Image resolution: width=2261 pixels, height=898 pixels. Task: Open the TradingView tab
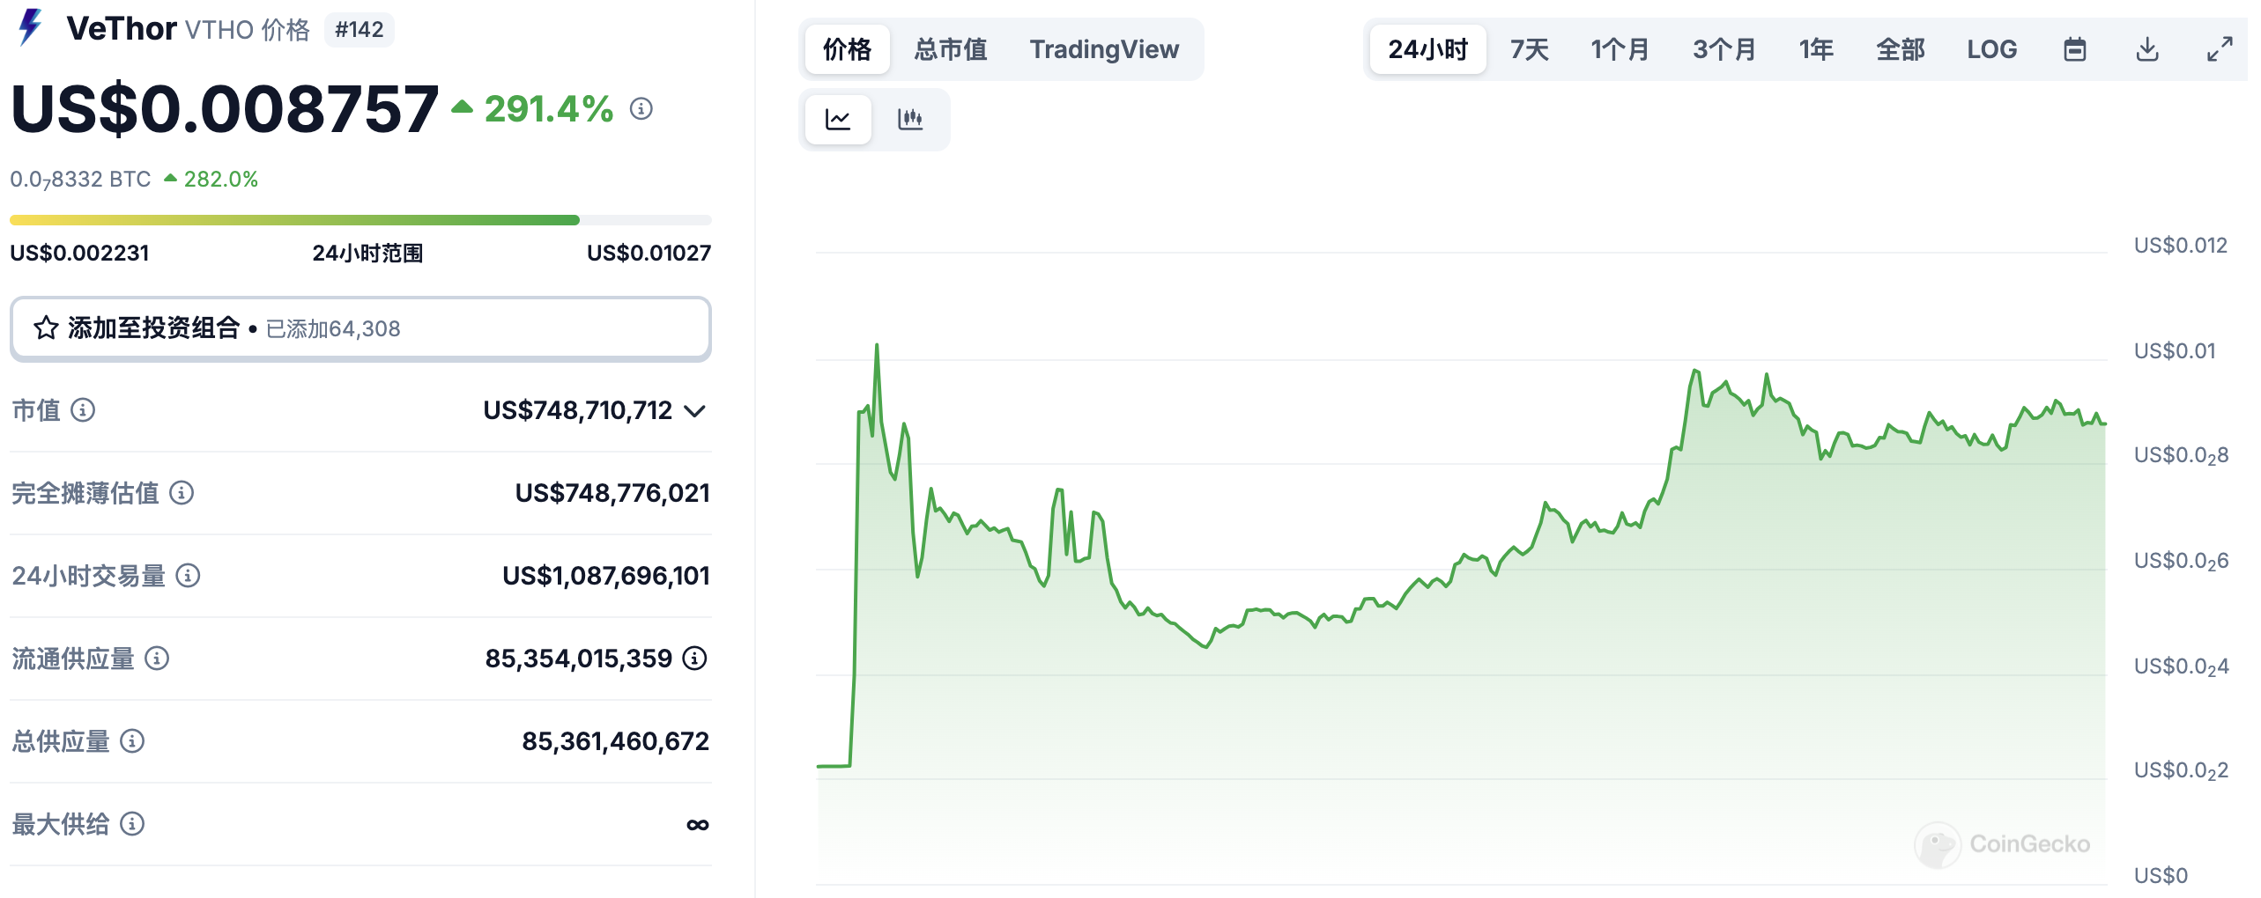tap(1104, 49)
